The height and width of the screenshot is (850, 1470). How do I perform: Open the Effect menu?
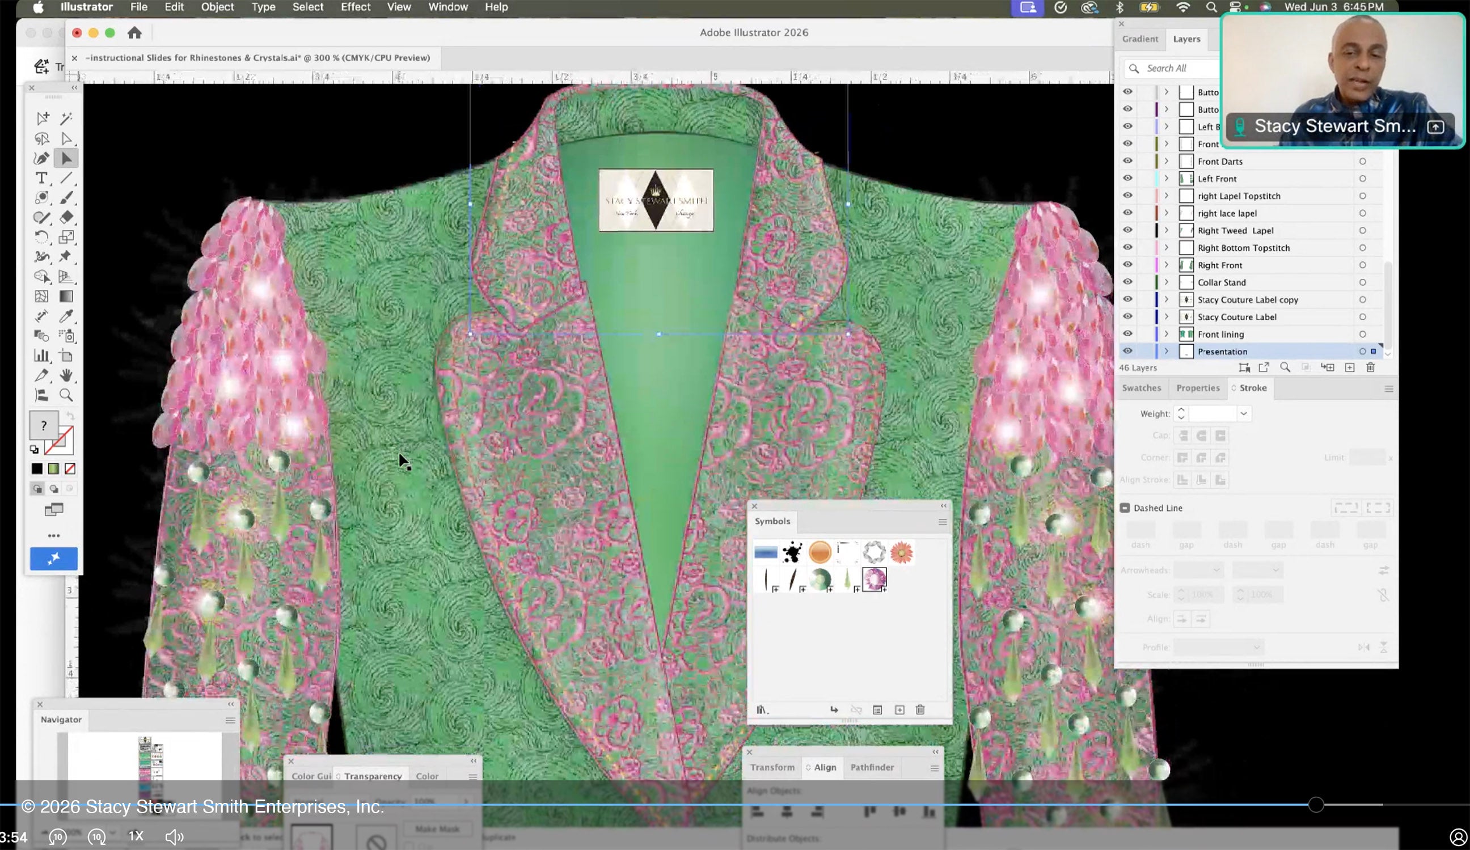pos(355,7)
